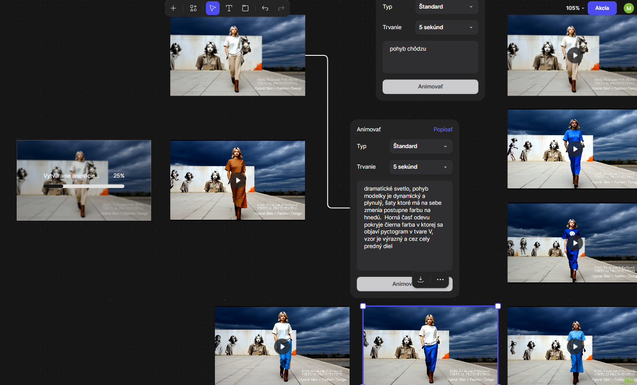Expand the 105% zoom level dropdown
Viewport: 637px width, 385px height.
point(575,8)
